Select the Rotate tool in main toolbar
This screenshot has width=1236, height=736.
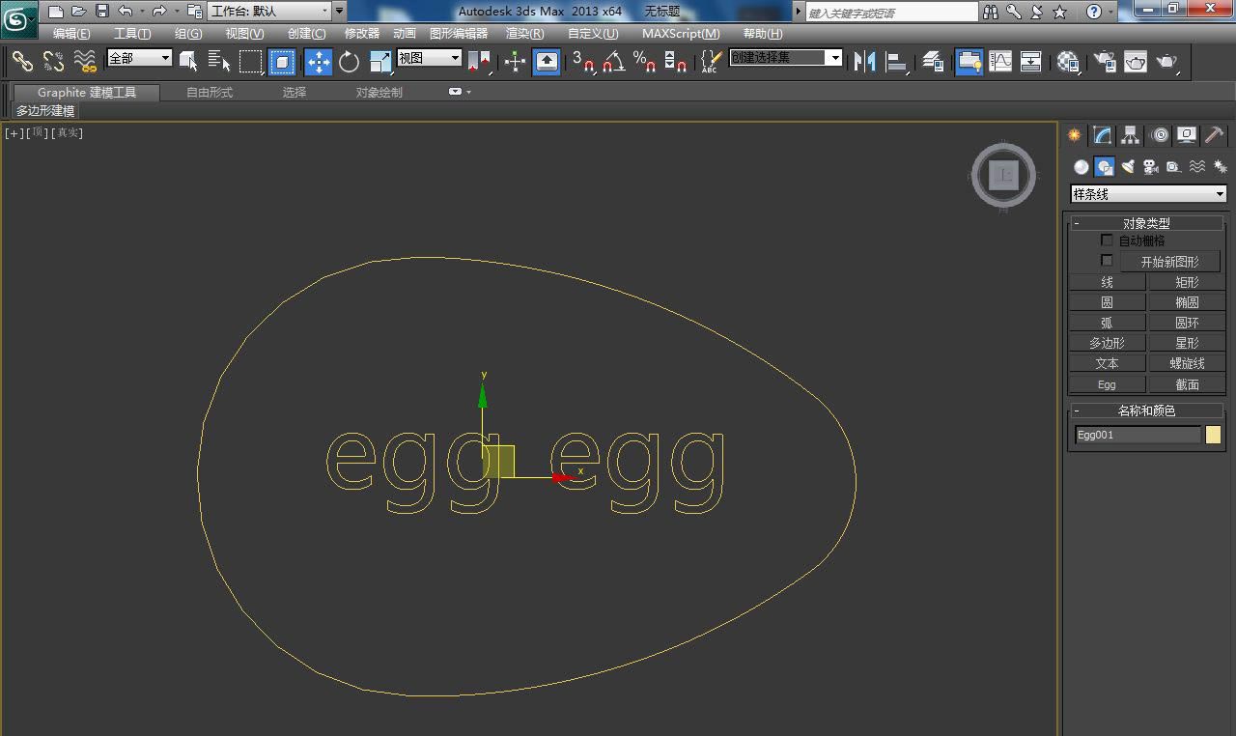pyautogui.click(x=349, y=62)
